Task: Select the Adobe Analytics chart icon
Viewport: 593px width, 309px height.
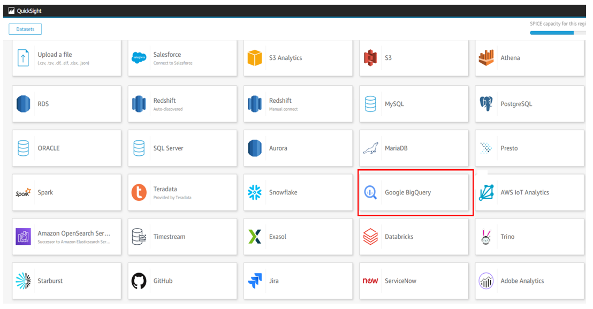Action: (x=486, y=281)
